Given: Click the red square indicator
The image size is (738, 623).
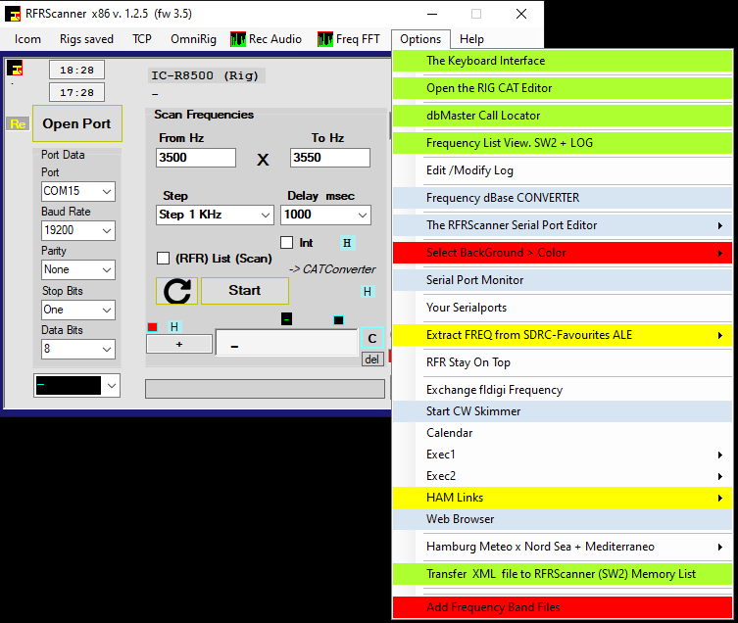Looking at the screenshot, I should pos(152,327).
